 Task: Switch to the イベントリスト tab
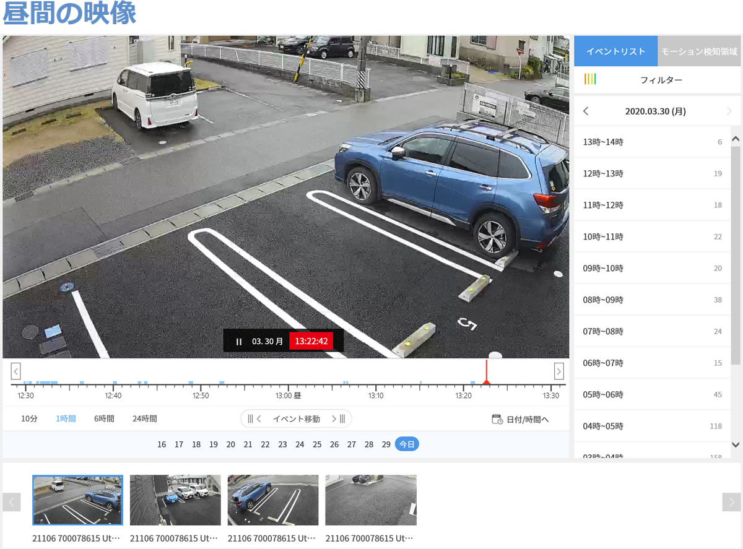[x=615, y=51]
